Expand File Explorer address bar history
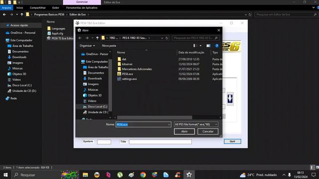The height and width of the screenshot is (179, 319). [x=246, y=14]
